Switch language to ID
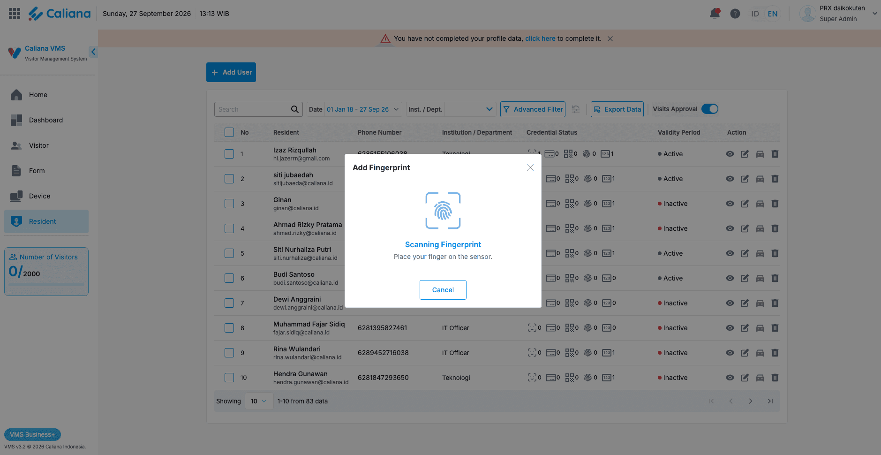Image resolution: width=881 pixels, height=455 pixels. 755,14
